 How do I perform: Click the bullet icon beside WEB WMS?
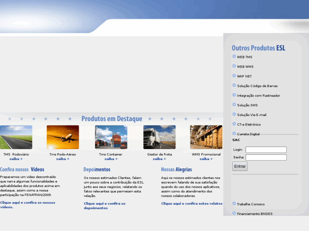pos(234,66)
